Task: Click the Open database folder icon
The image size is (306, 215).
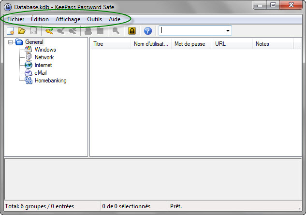Action: click(x=22, y=31)
